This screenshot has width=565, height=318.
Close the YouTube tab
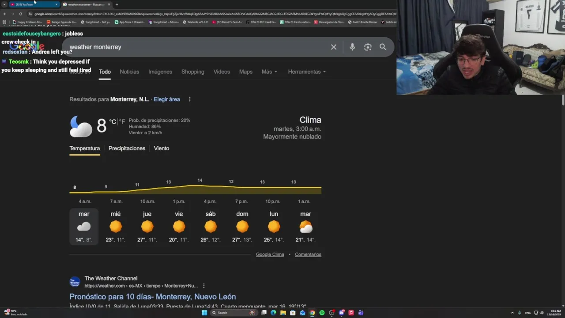(56, 4)
